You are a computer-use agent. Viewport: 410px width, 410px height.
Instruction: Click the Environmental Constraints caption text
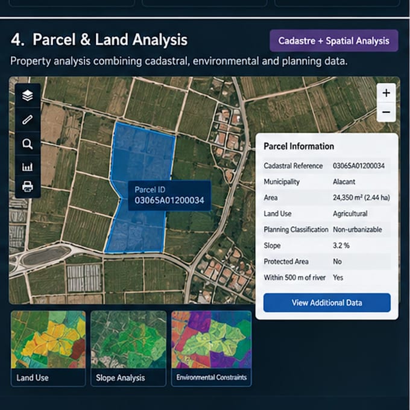tap(211, 377)
